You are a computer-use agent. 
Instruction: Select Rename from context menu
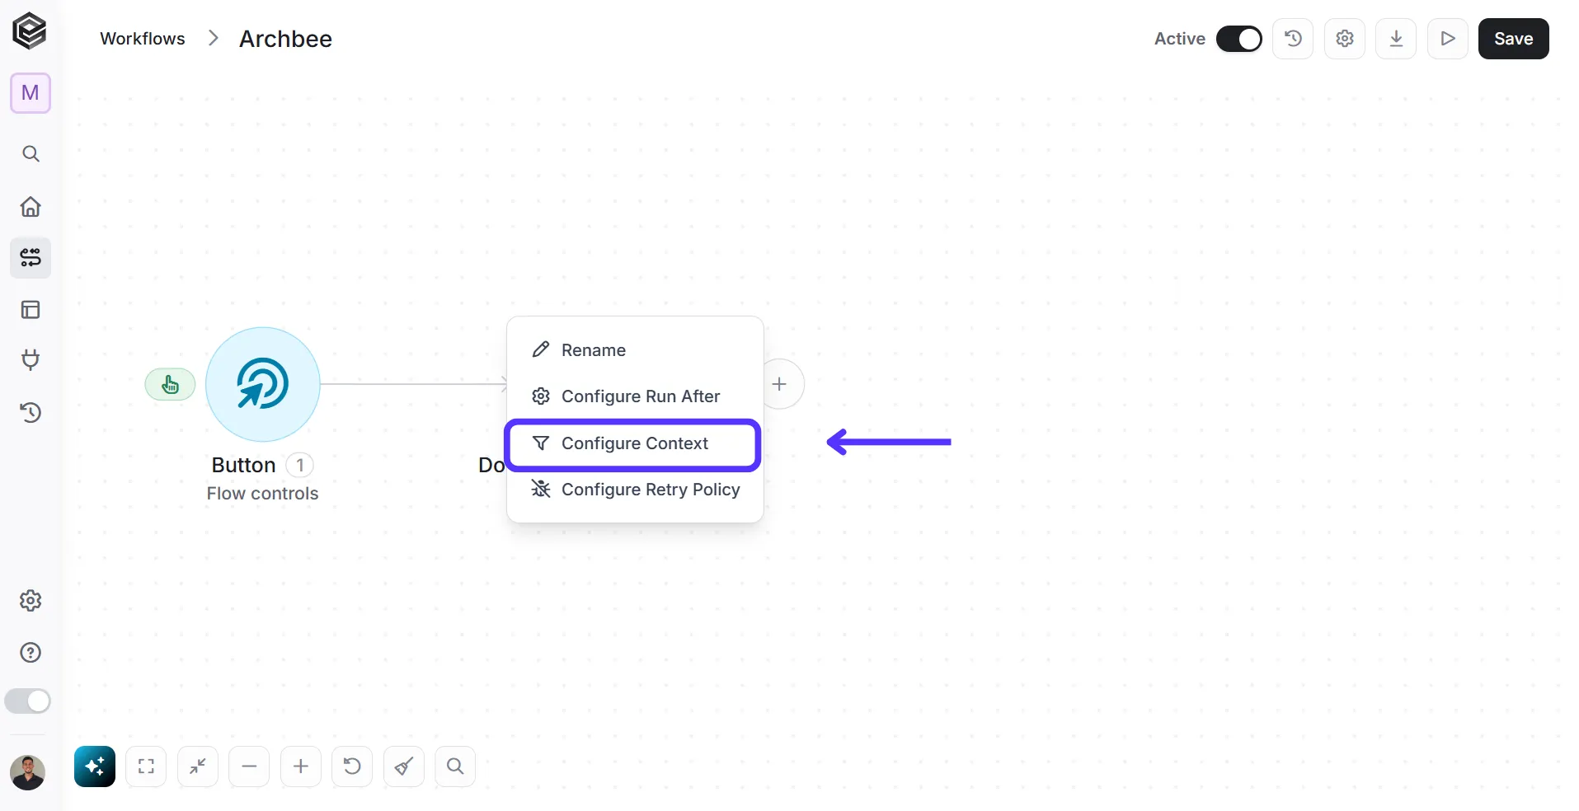(x=635, y=350)
